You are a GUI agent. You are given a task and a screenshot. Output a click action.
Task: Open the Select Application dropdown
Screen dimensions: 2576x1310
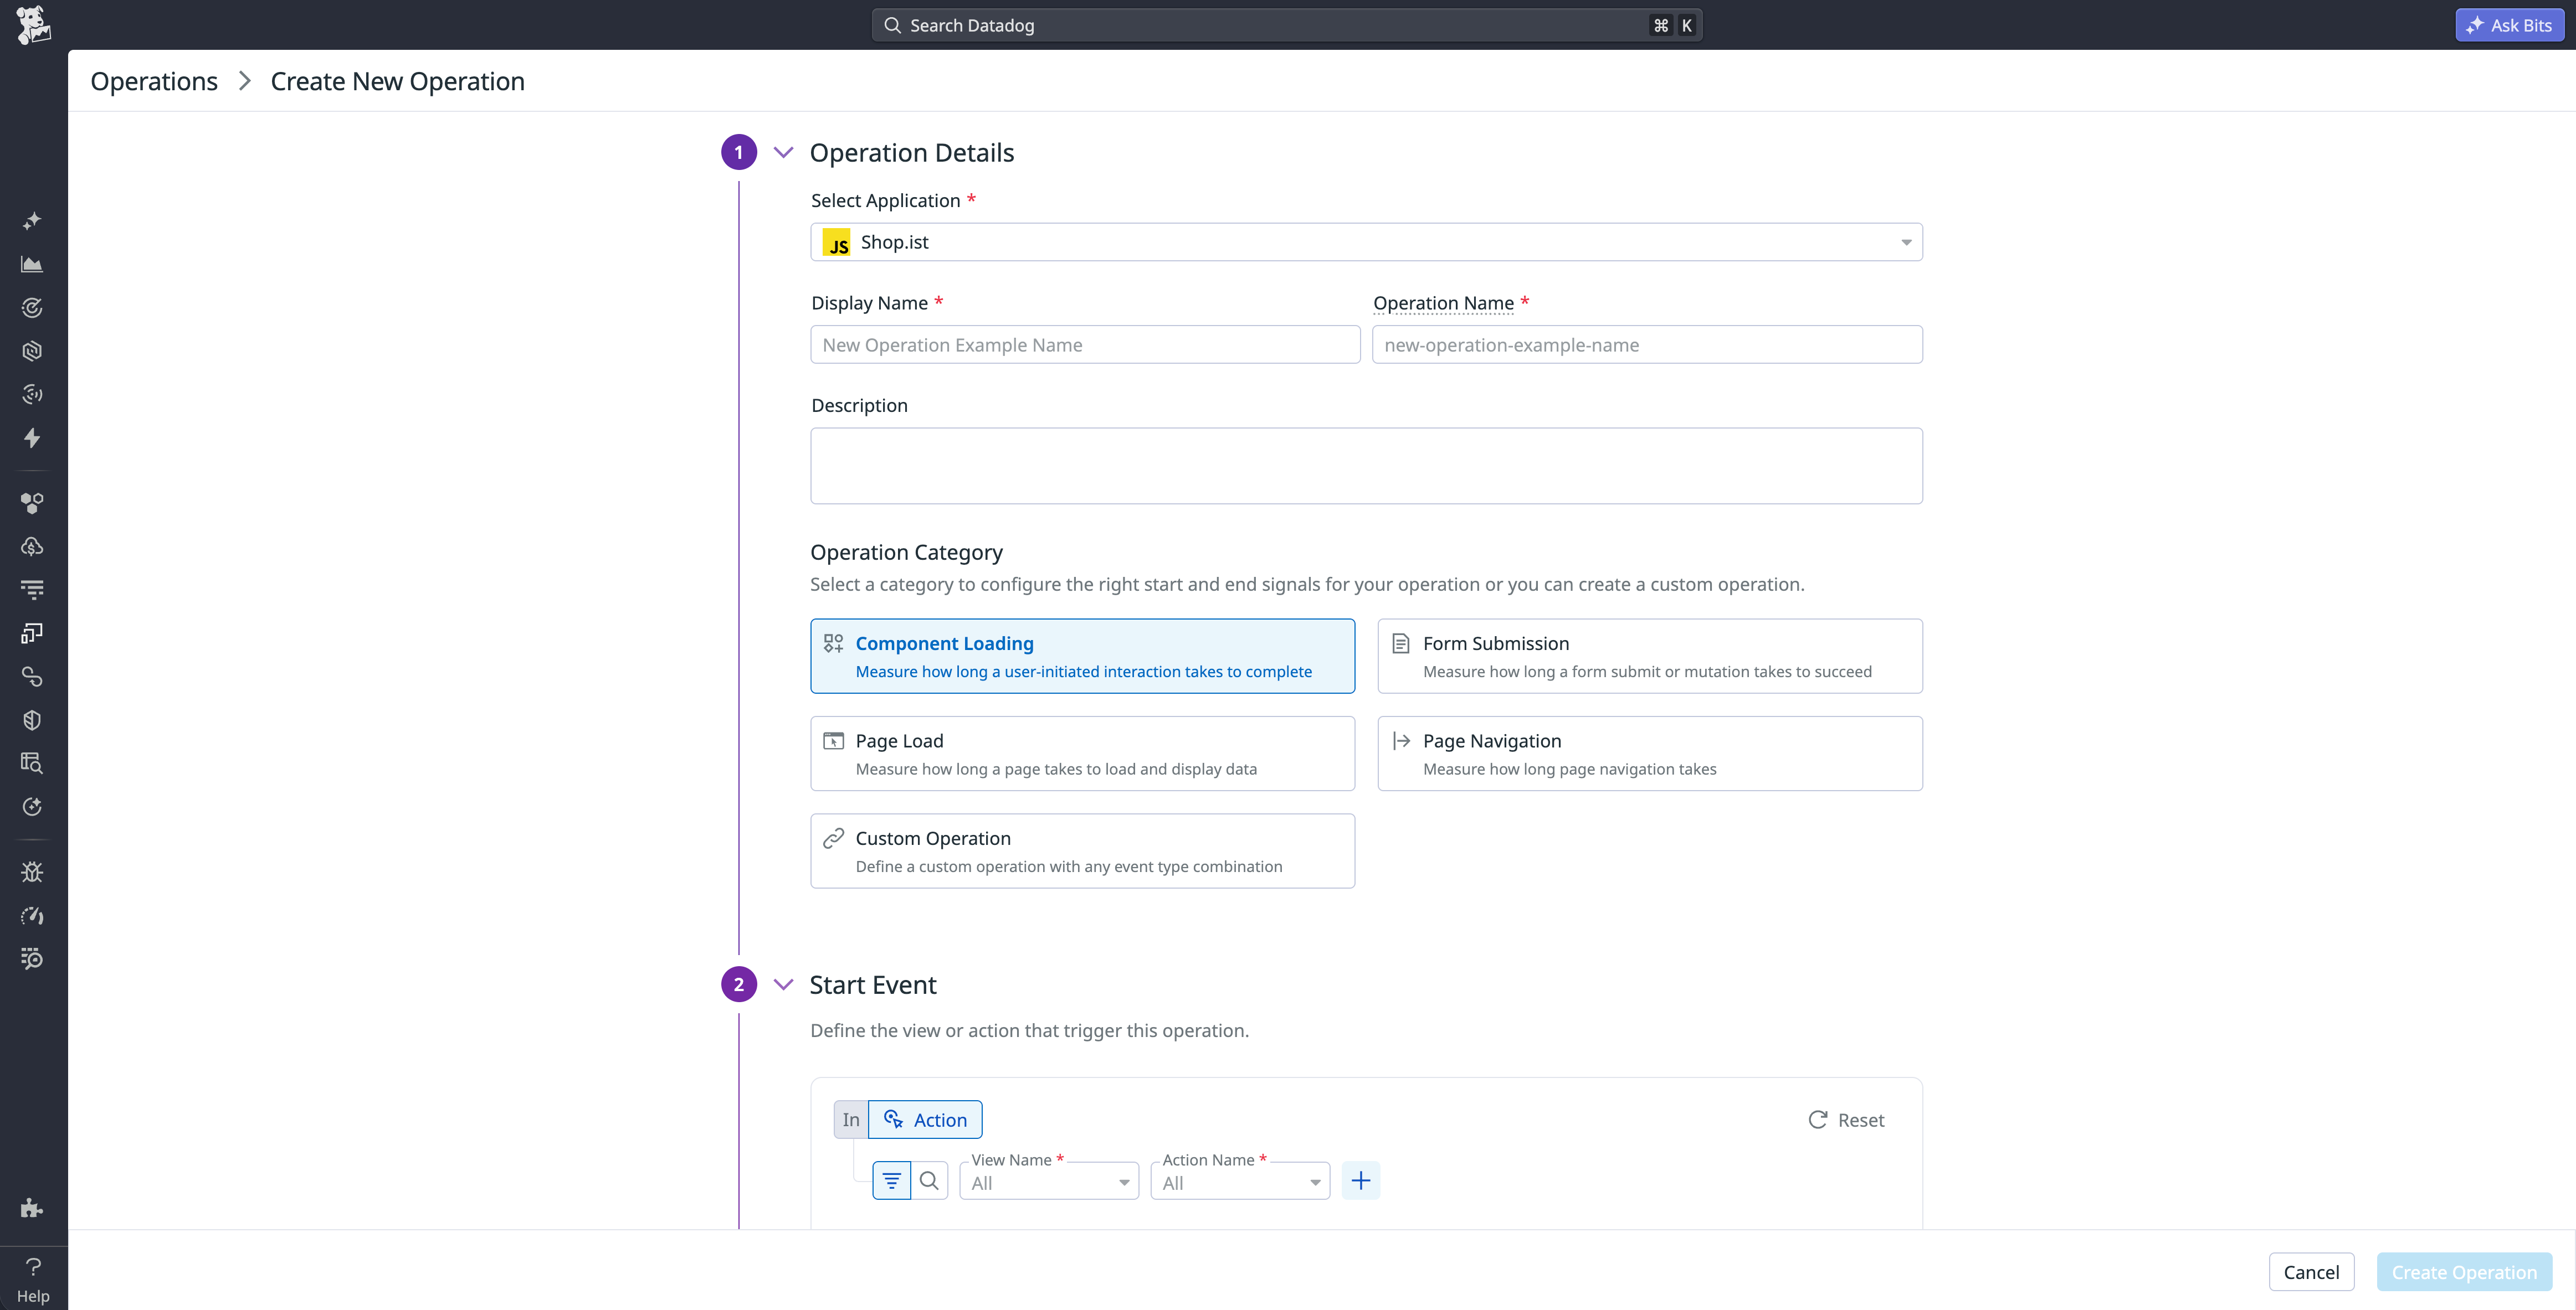click(1366, 242)
